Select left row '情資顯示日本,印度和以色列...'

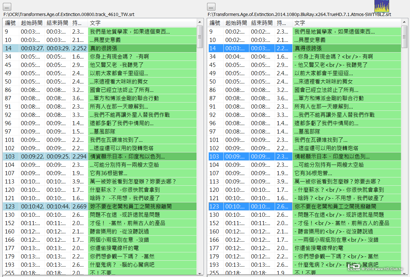100,156
